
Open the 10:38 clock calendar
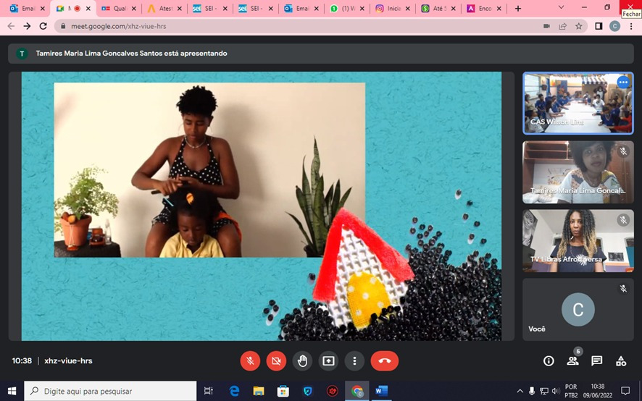(598, 391)
